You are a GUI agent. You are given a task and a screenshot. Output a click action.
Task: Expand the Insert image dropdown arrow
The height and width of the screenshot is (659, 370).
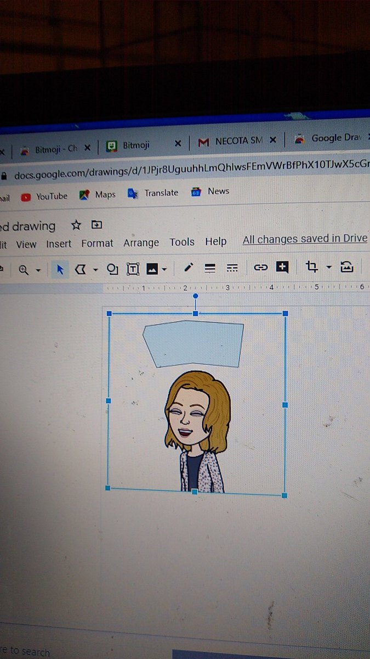164,269
